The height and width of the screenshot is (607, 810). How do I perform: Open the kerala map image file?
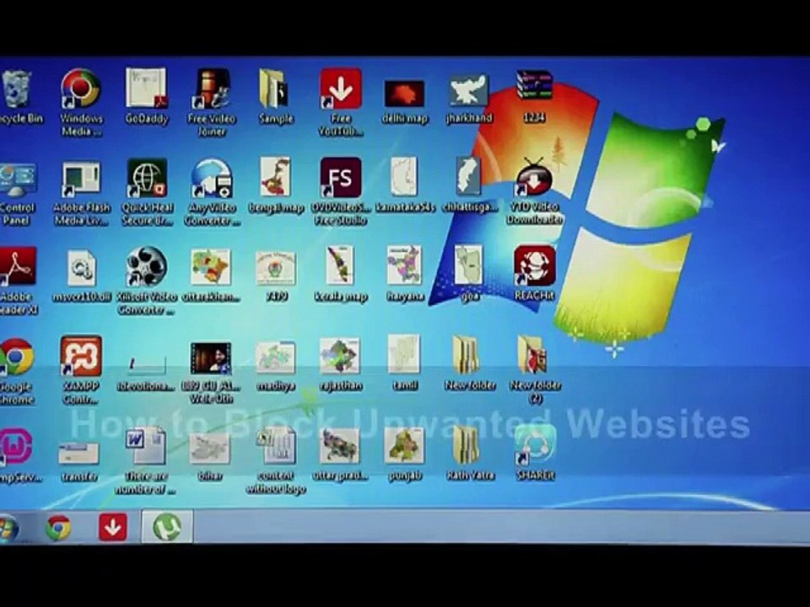tap(340, 266)
